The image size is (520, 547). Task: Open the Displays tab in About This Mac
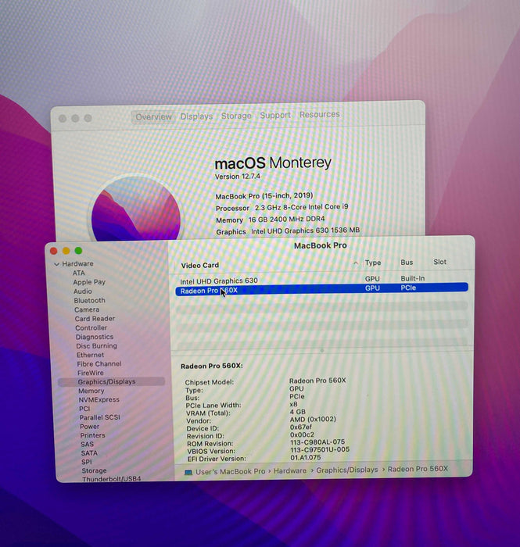point(196,116)
